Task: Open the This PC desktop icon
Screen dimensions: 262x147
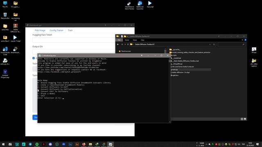Action: pyautogui.click(x=5, y=4)
